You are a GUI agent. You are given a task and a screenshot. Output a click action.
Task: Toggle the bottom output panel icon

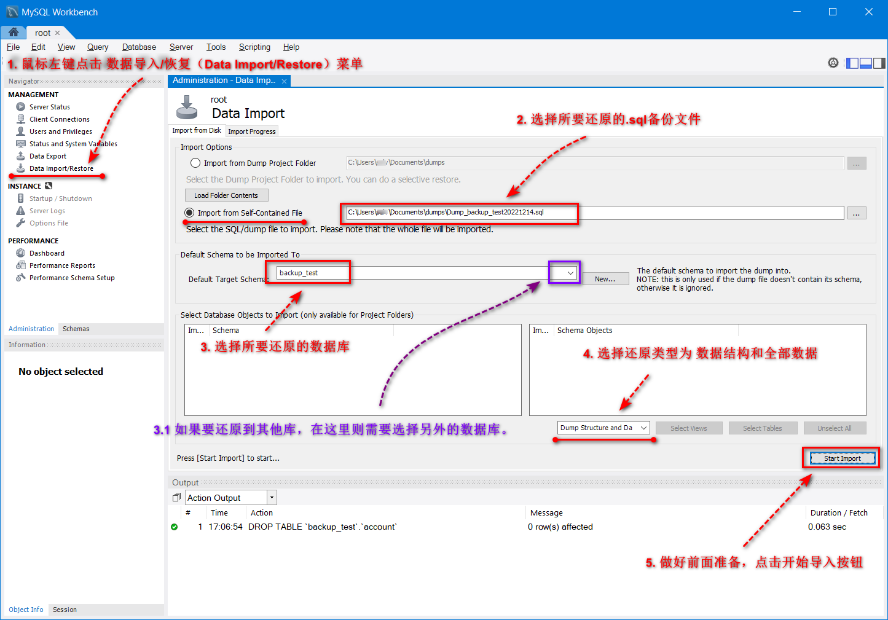coord(866,63)
